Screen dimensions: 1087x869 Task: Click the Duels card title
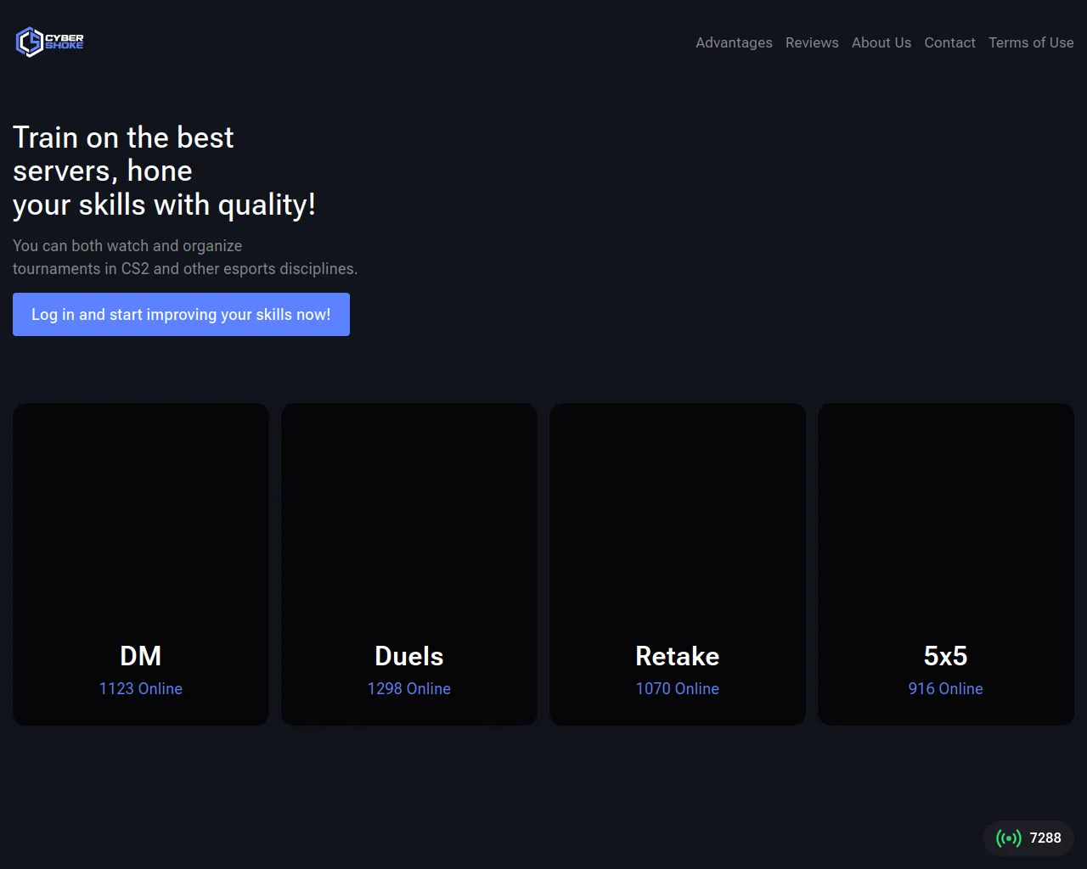[x=409, y=656]
